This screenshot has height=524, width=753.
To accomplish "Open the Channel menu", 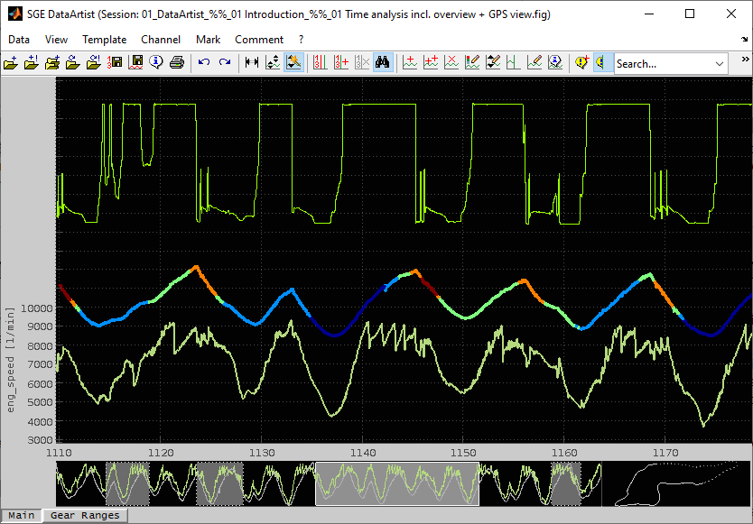I will [161, 40].
